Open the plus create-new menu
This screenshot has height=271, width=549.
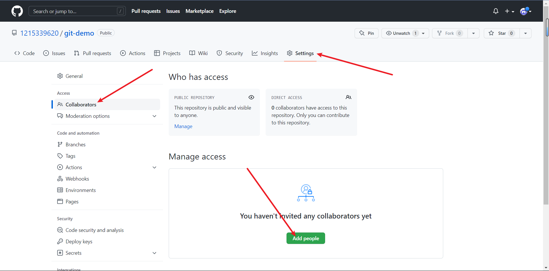coord(510,11)
